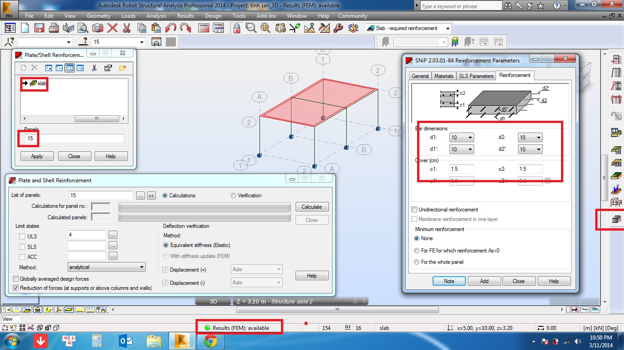Click the Small icons view in Plate/Shell dialog

[59, 68]
